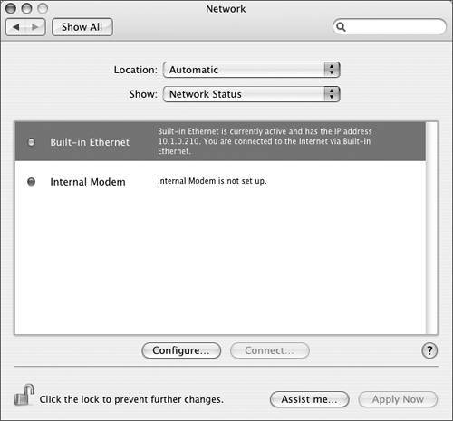Select the Internal Modem row
The width and height of the screenshot is (453, 421).
[220, 182]
